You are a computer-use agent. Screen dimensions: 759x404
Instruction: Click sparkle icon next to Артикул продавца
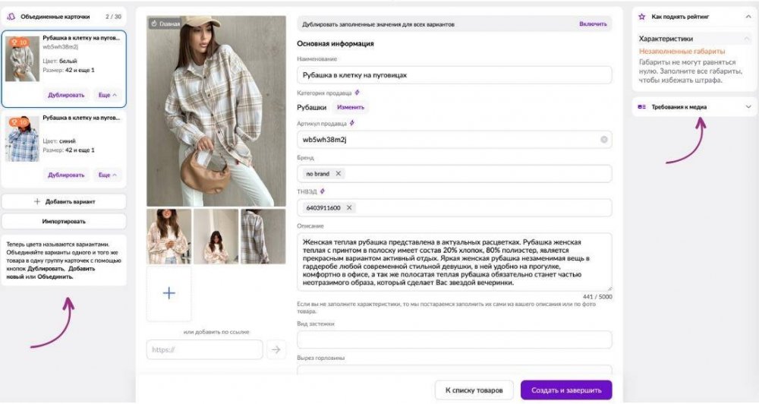(352, 123)
